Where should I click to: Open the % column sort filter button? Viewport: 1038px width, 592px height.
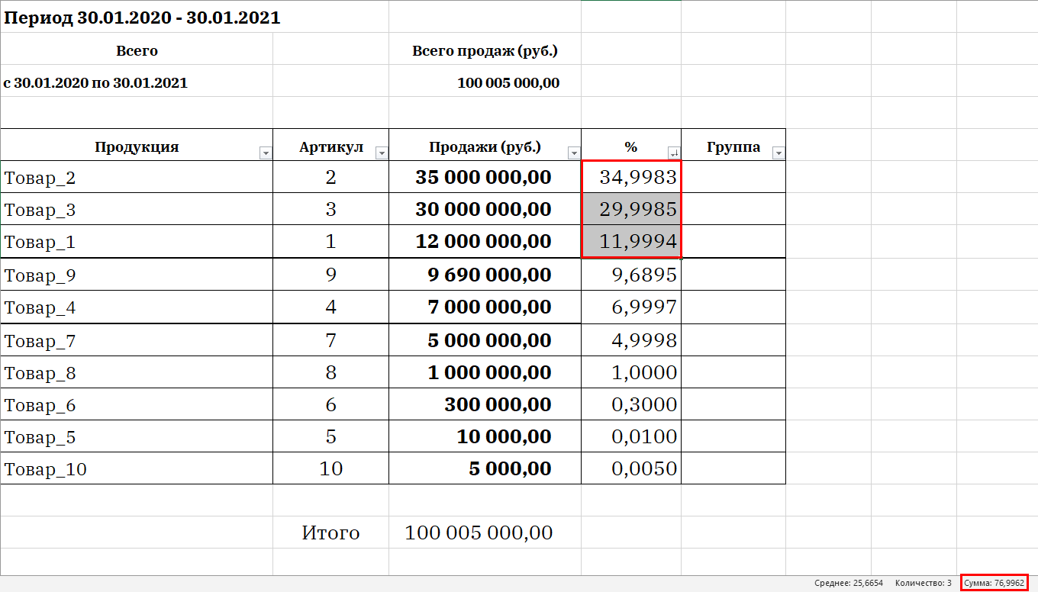pyautogui.click(x=674, y=153)
